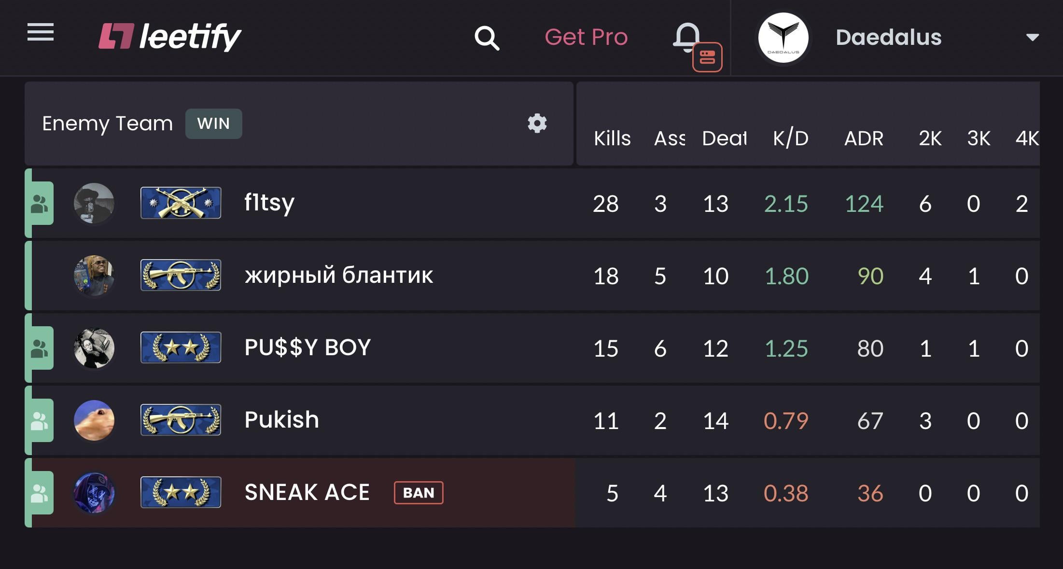
Task: Open Pukish's player avatar
Action: (94, 420)
